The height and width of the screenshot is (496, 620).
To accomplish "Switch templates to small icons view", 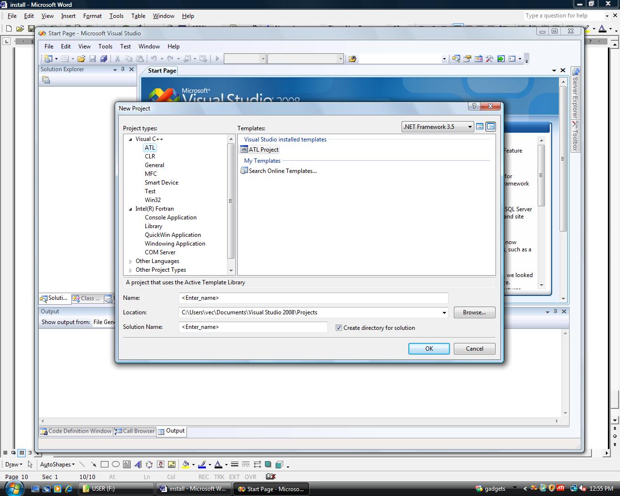I will pyautogui.click(x=491, y=126).
